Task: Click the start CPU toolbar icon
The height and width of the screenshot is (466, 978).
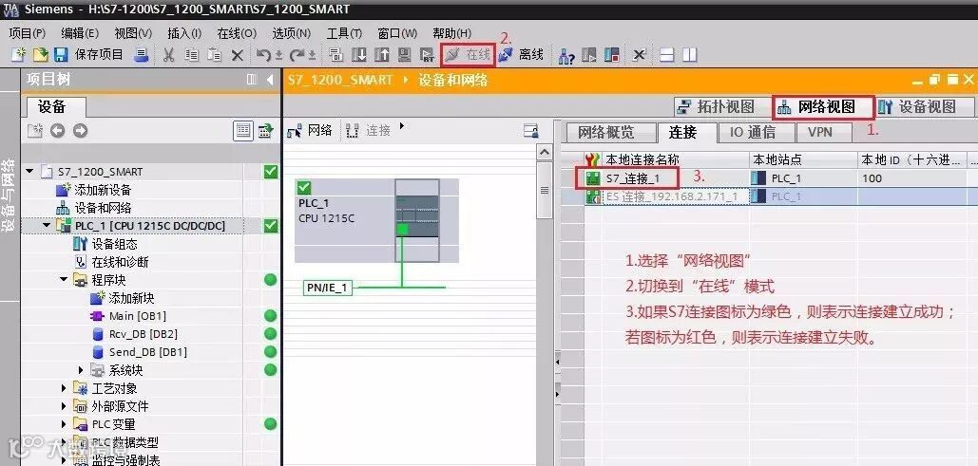Action: [589, 55]
